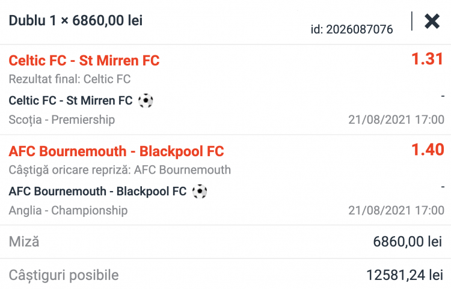
Task: Click the Celtic match date 21/08/2021 17:00
Action: [x=396, y=120]
